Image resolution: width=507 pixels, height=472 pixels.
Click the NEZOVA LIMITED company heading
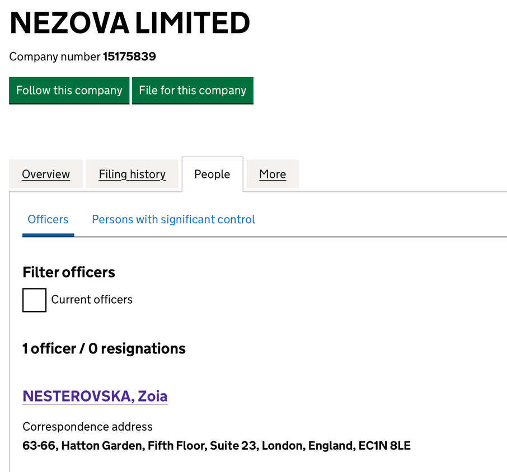(x=130, y=23)
